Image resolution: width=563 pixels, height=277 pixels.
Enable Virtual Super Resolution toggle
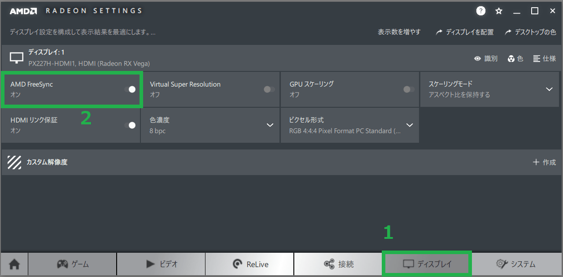pyautogui.click(x=269, y=89)
